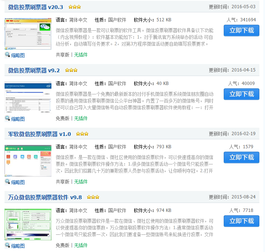The height and width of the screenshot is (252, 265).
Task: Open 缩略图 link for 微信投票刷票器 v20.3
Action: click(x=18, y=55)
